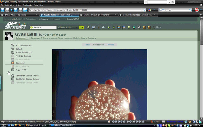203x127 pixels.
Task: Expand the More menu in deviantART toolbar
Action: pyautogui.click(x=157, y=27)
